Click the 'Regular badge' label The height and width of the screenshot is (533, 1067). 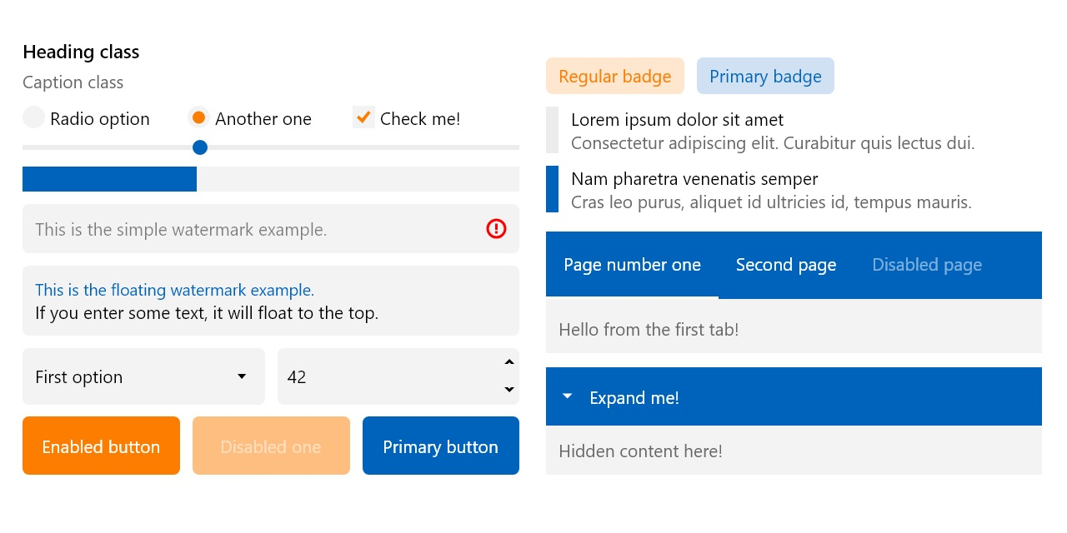[614, 77]
